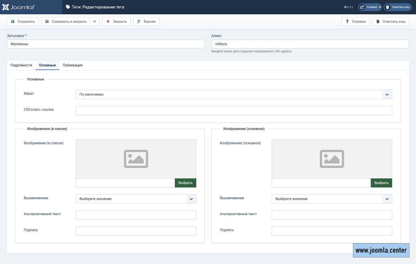
Task: Click the Frontend external link icon
Action: 362,7
